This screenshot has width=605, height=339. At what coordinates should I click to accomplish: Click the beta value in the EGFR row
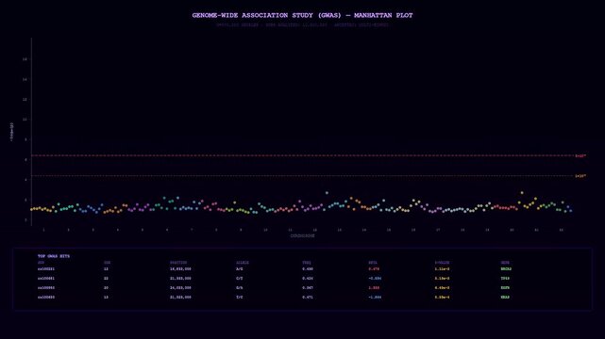click(x=374, y=288)
